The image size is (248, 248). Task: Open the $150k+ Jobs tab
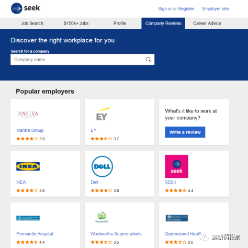76,23
